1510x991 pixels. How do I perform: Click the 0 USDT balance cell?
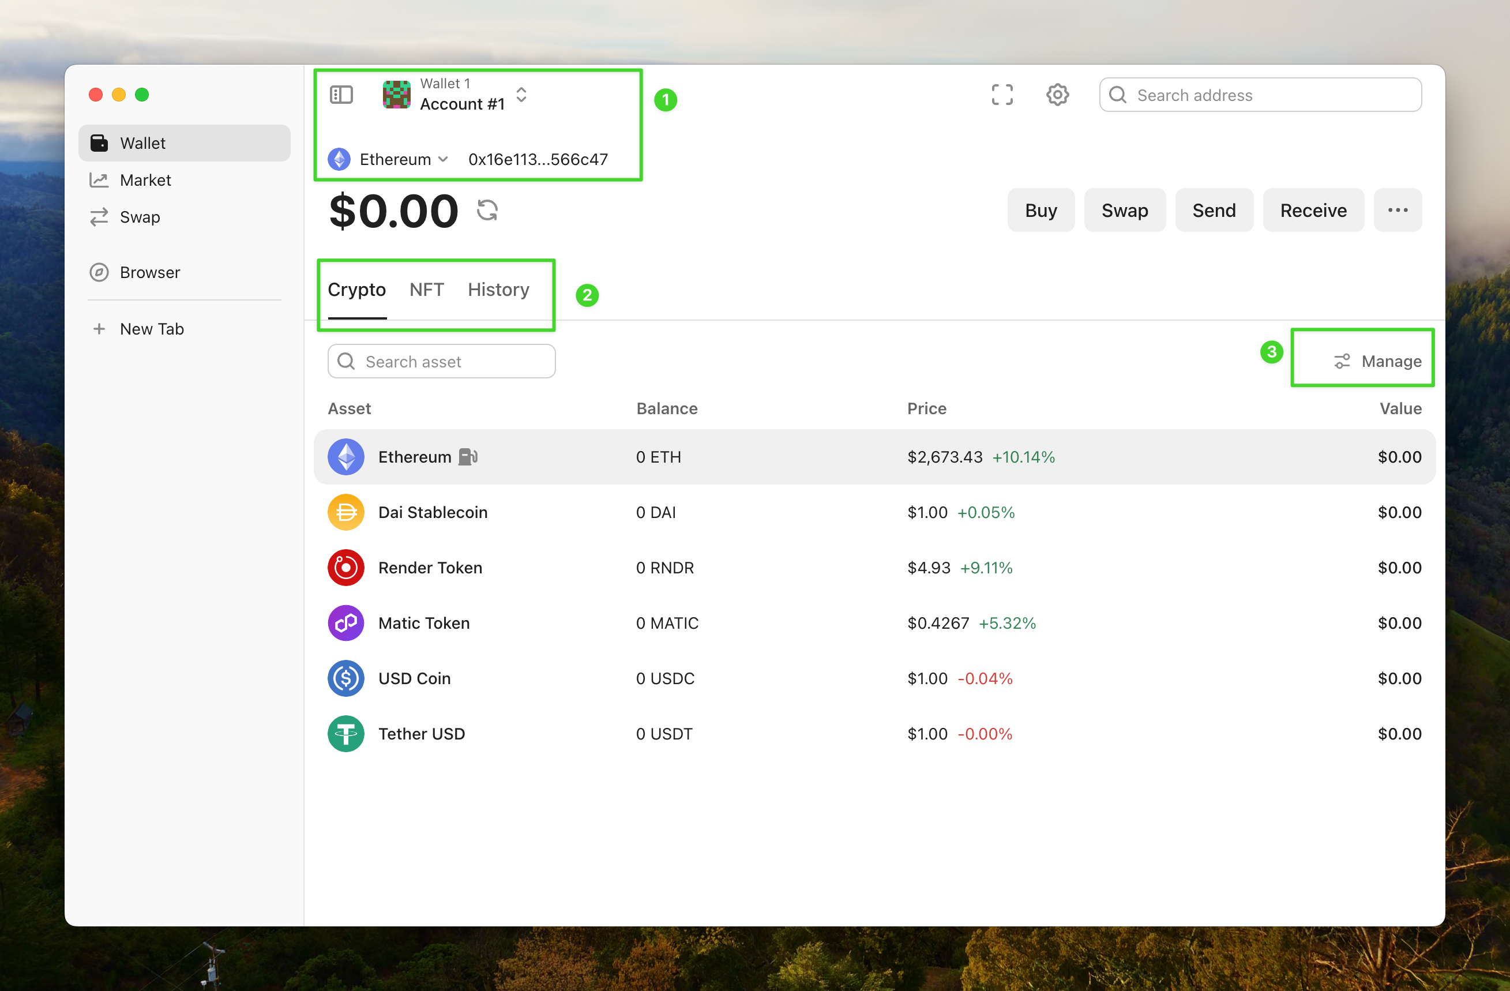[664, 734]
